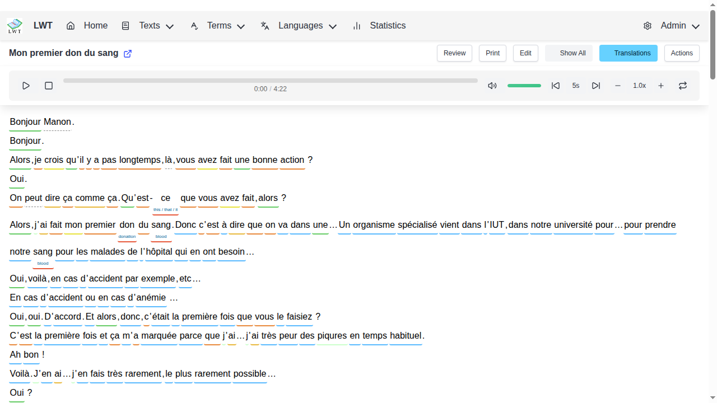
Task: Toggle the Show All switch
Action: [x=569, y=53]
